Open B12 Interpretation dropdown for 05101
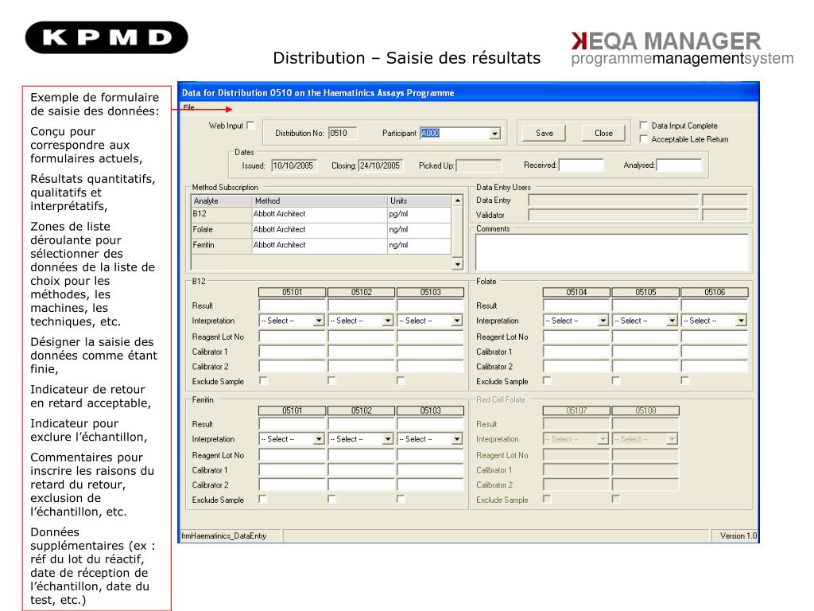814x611 pixels. point(319,321)
